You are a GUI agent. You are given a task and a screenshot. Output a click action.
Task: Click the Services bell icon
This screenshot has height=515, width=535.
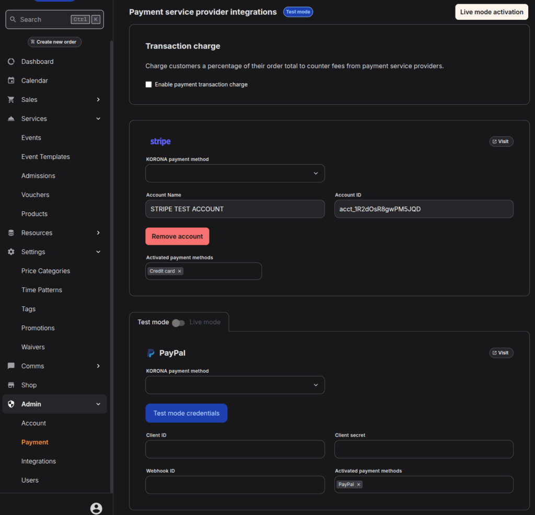11,119
